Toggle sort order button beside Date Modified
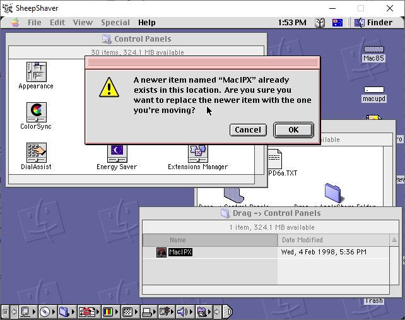Screen dimensions: 405x320 pos(394,240)
